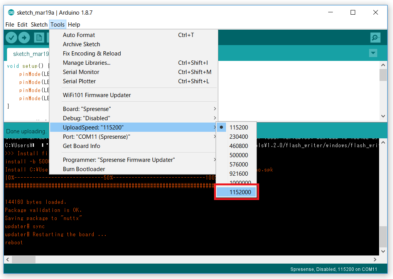The width and height of the screenshot is (393, 279).
Task: Click Burn Bootloader
Action: 84,169
